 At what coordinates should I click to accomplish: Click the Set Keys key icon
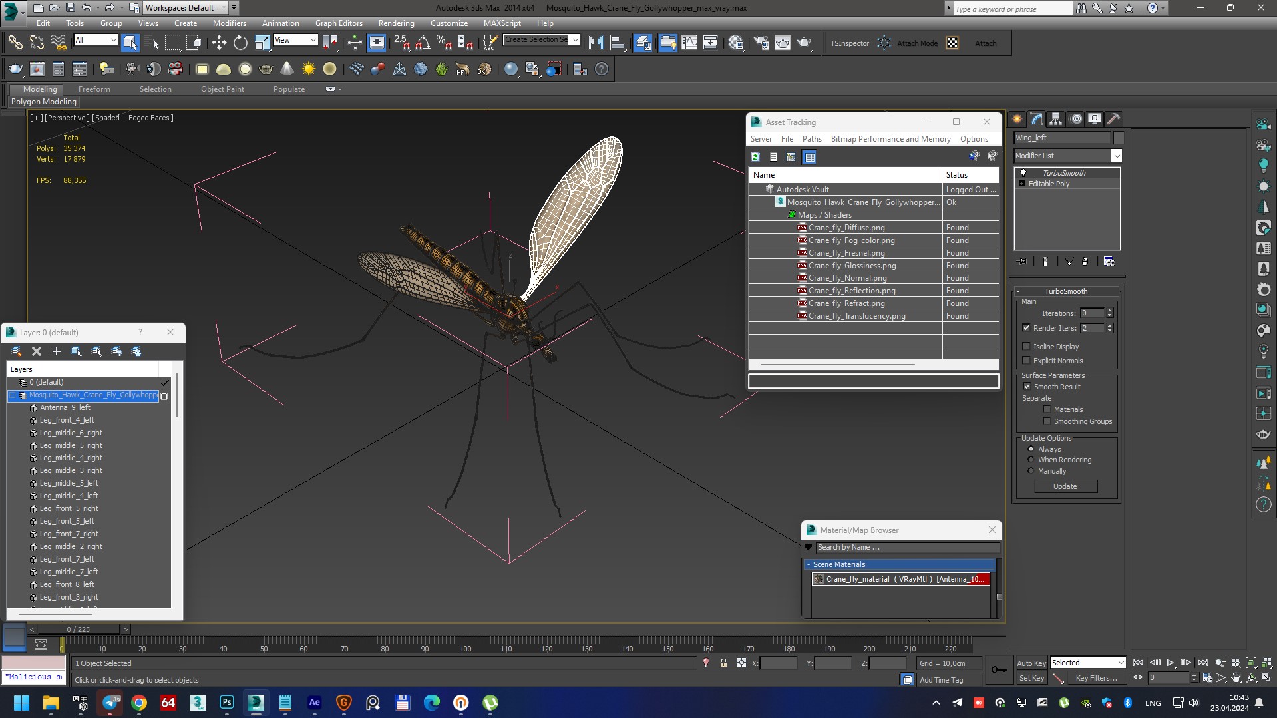(999, 670)
